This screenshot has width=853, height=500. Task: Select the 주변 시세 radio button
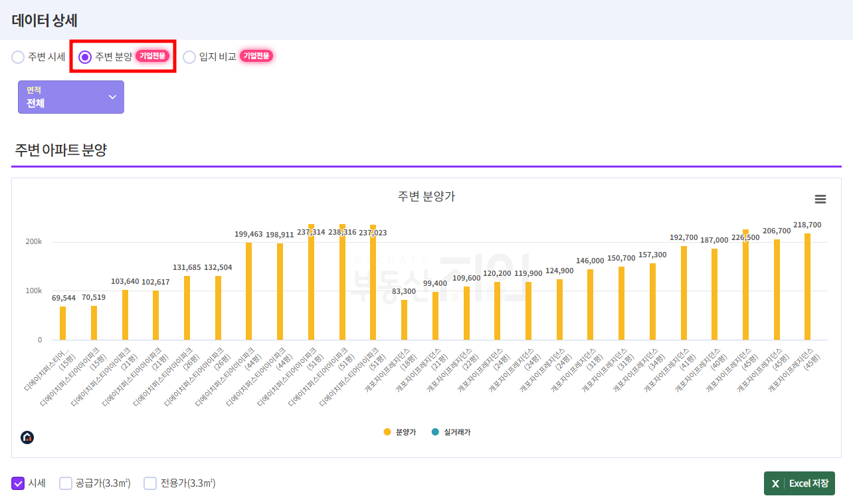18,57
